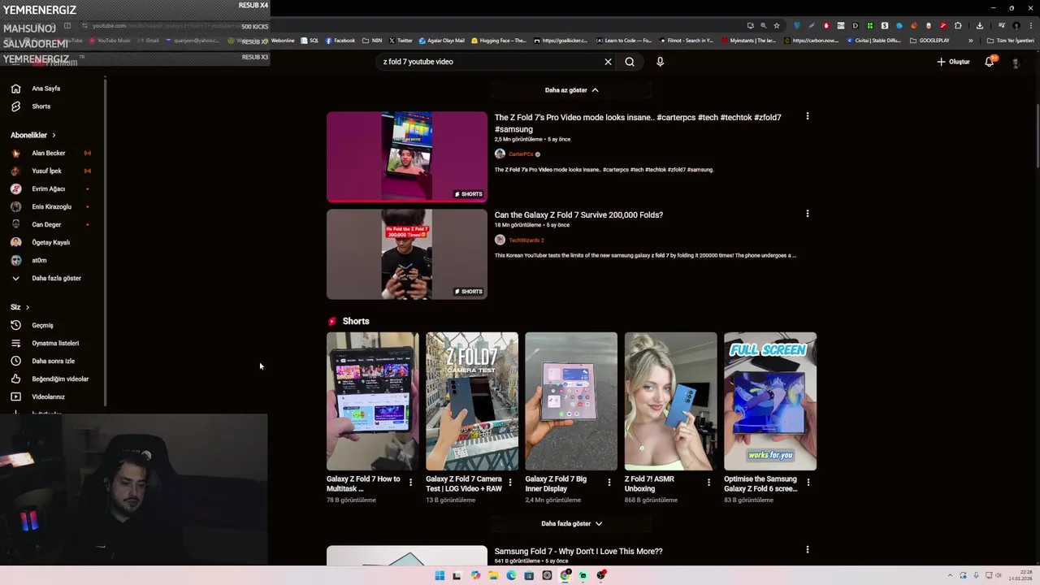This screenshot has width=1040, height=585.
Task: Expand the Siz section arrow
Action: [x=27, y=307]
